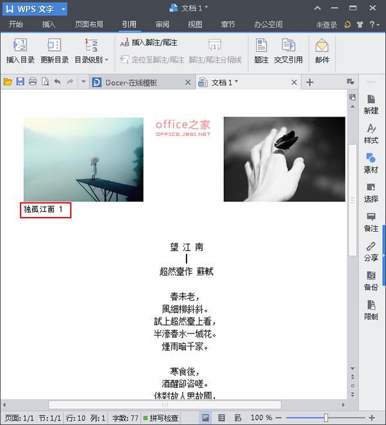Click the 限制 restrict sidebar icon
The height and width of the screenshot is (425, 386).
[x=371, y=310]
